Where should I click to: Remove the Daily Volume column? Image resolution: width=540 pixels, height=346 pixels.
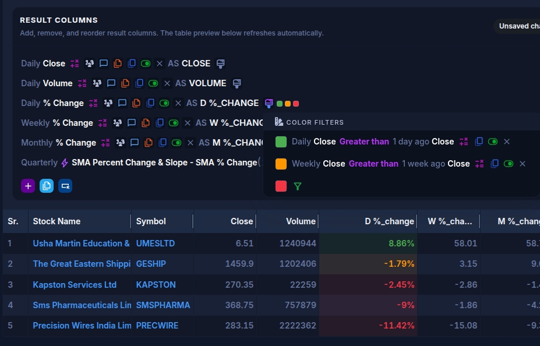point(167,83)
